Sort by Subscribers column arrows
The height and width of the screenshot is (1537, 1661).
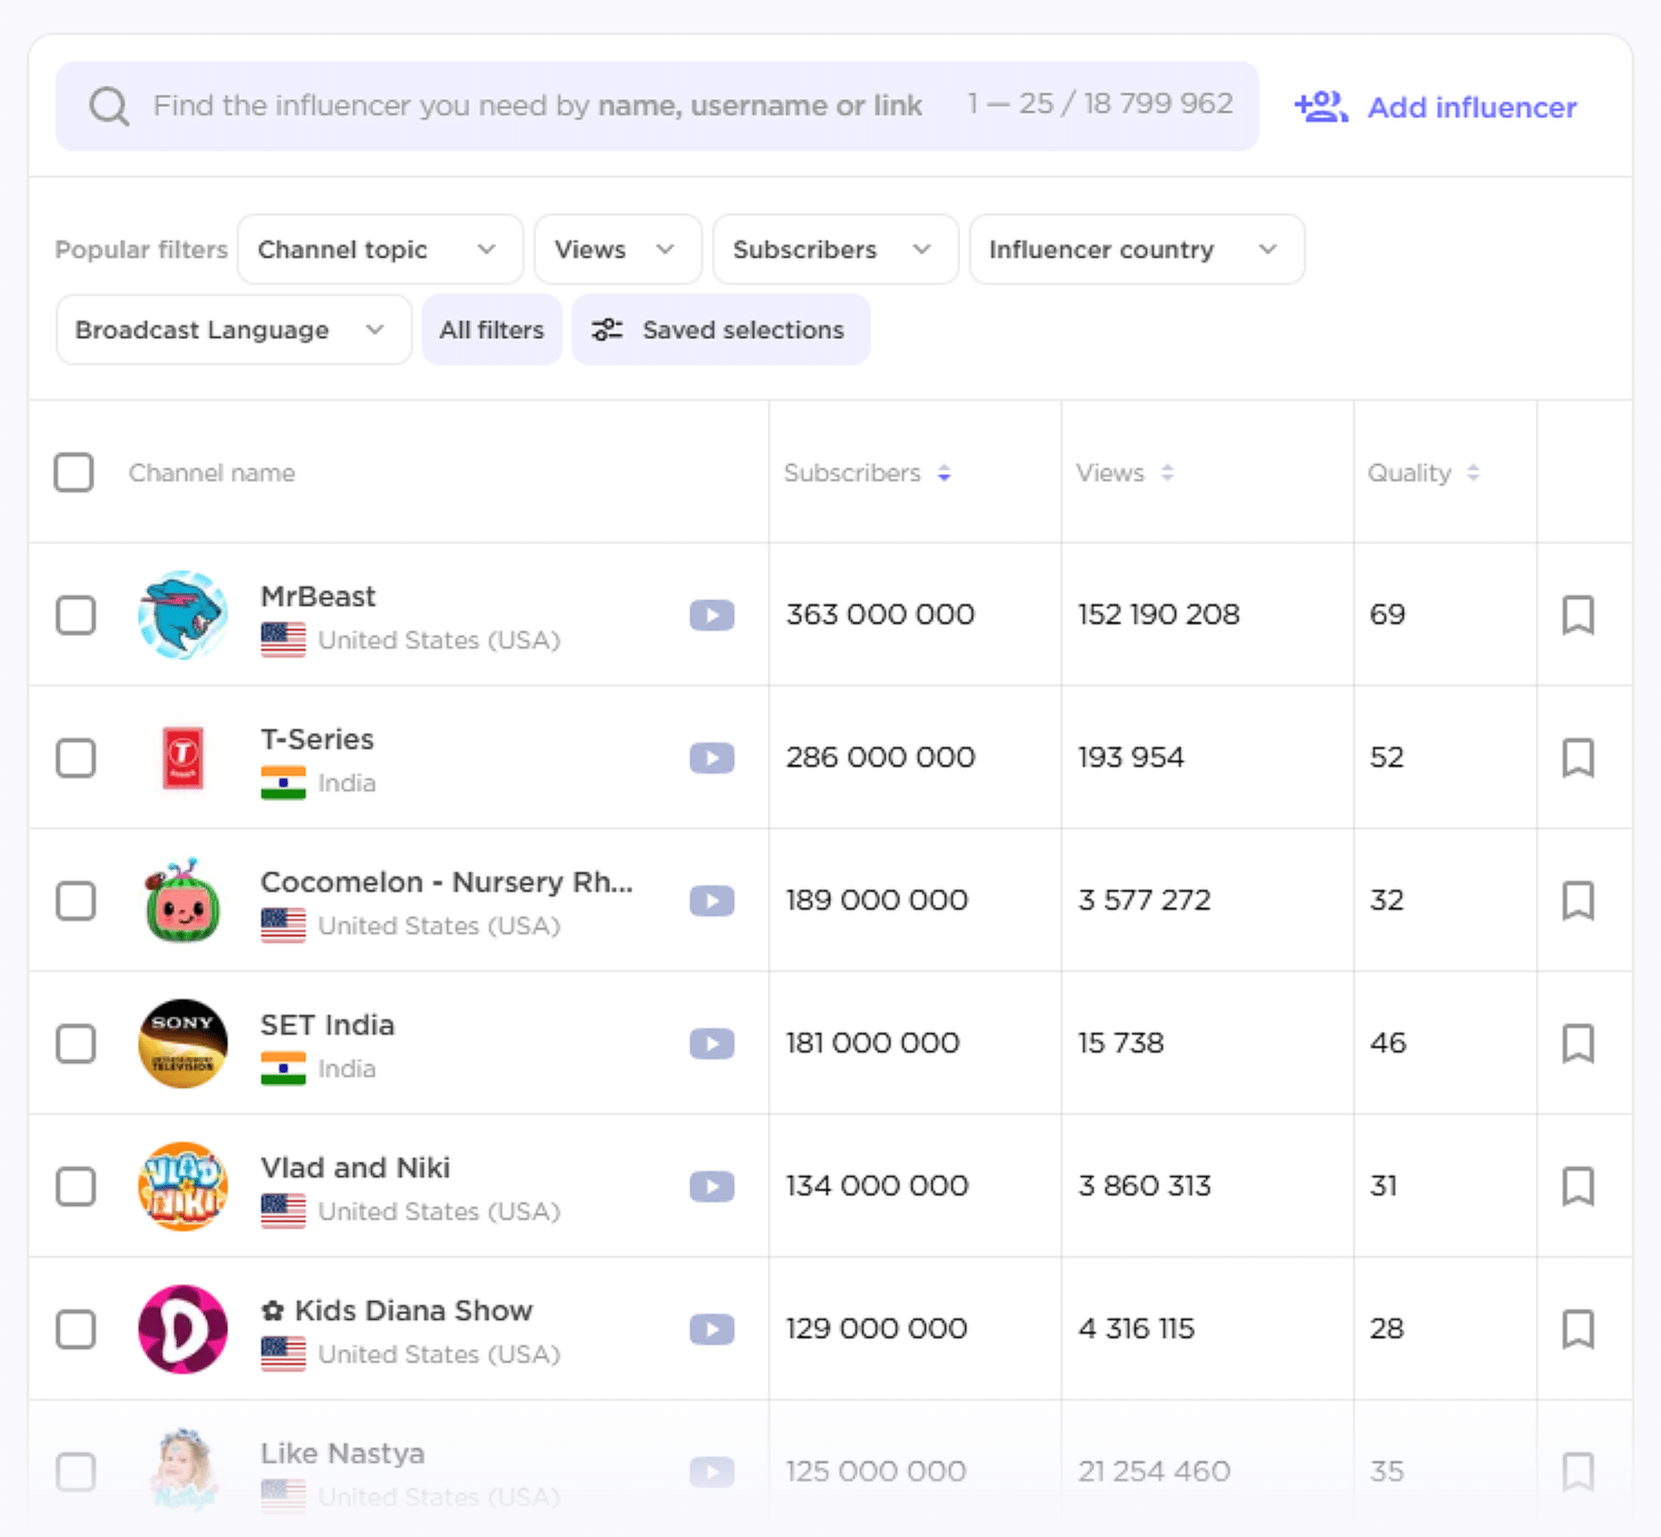(944, 473)
